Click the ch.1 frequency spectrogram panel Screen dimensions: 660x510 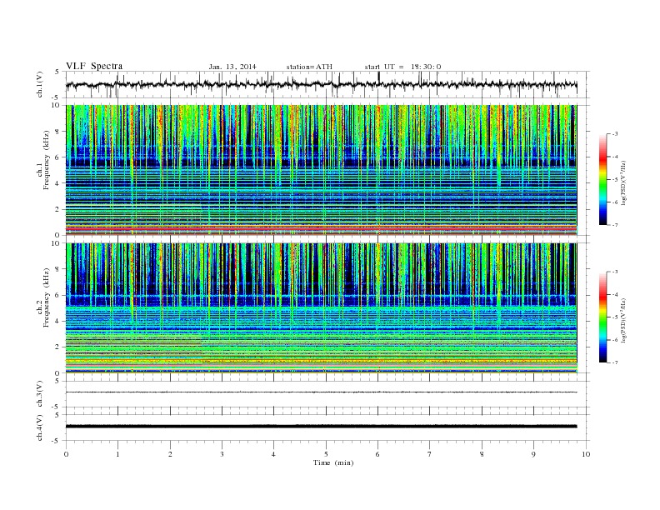point(321,170)
